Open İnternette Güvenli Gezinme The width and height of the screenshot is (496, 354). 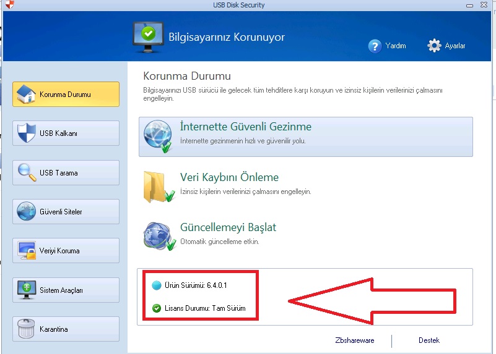305,137
